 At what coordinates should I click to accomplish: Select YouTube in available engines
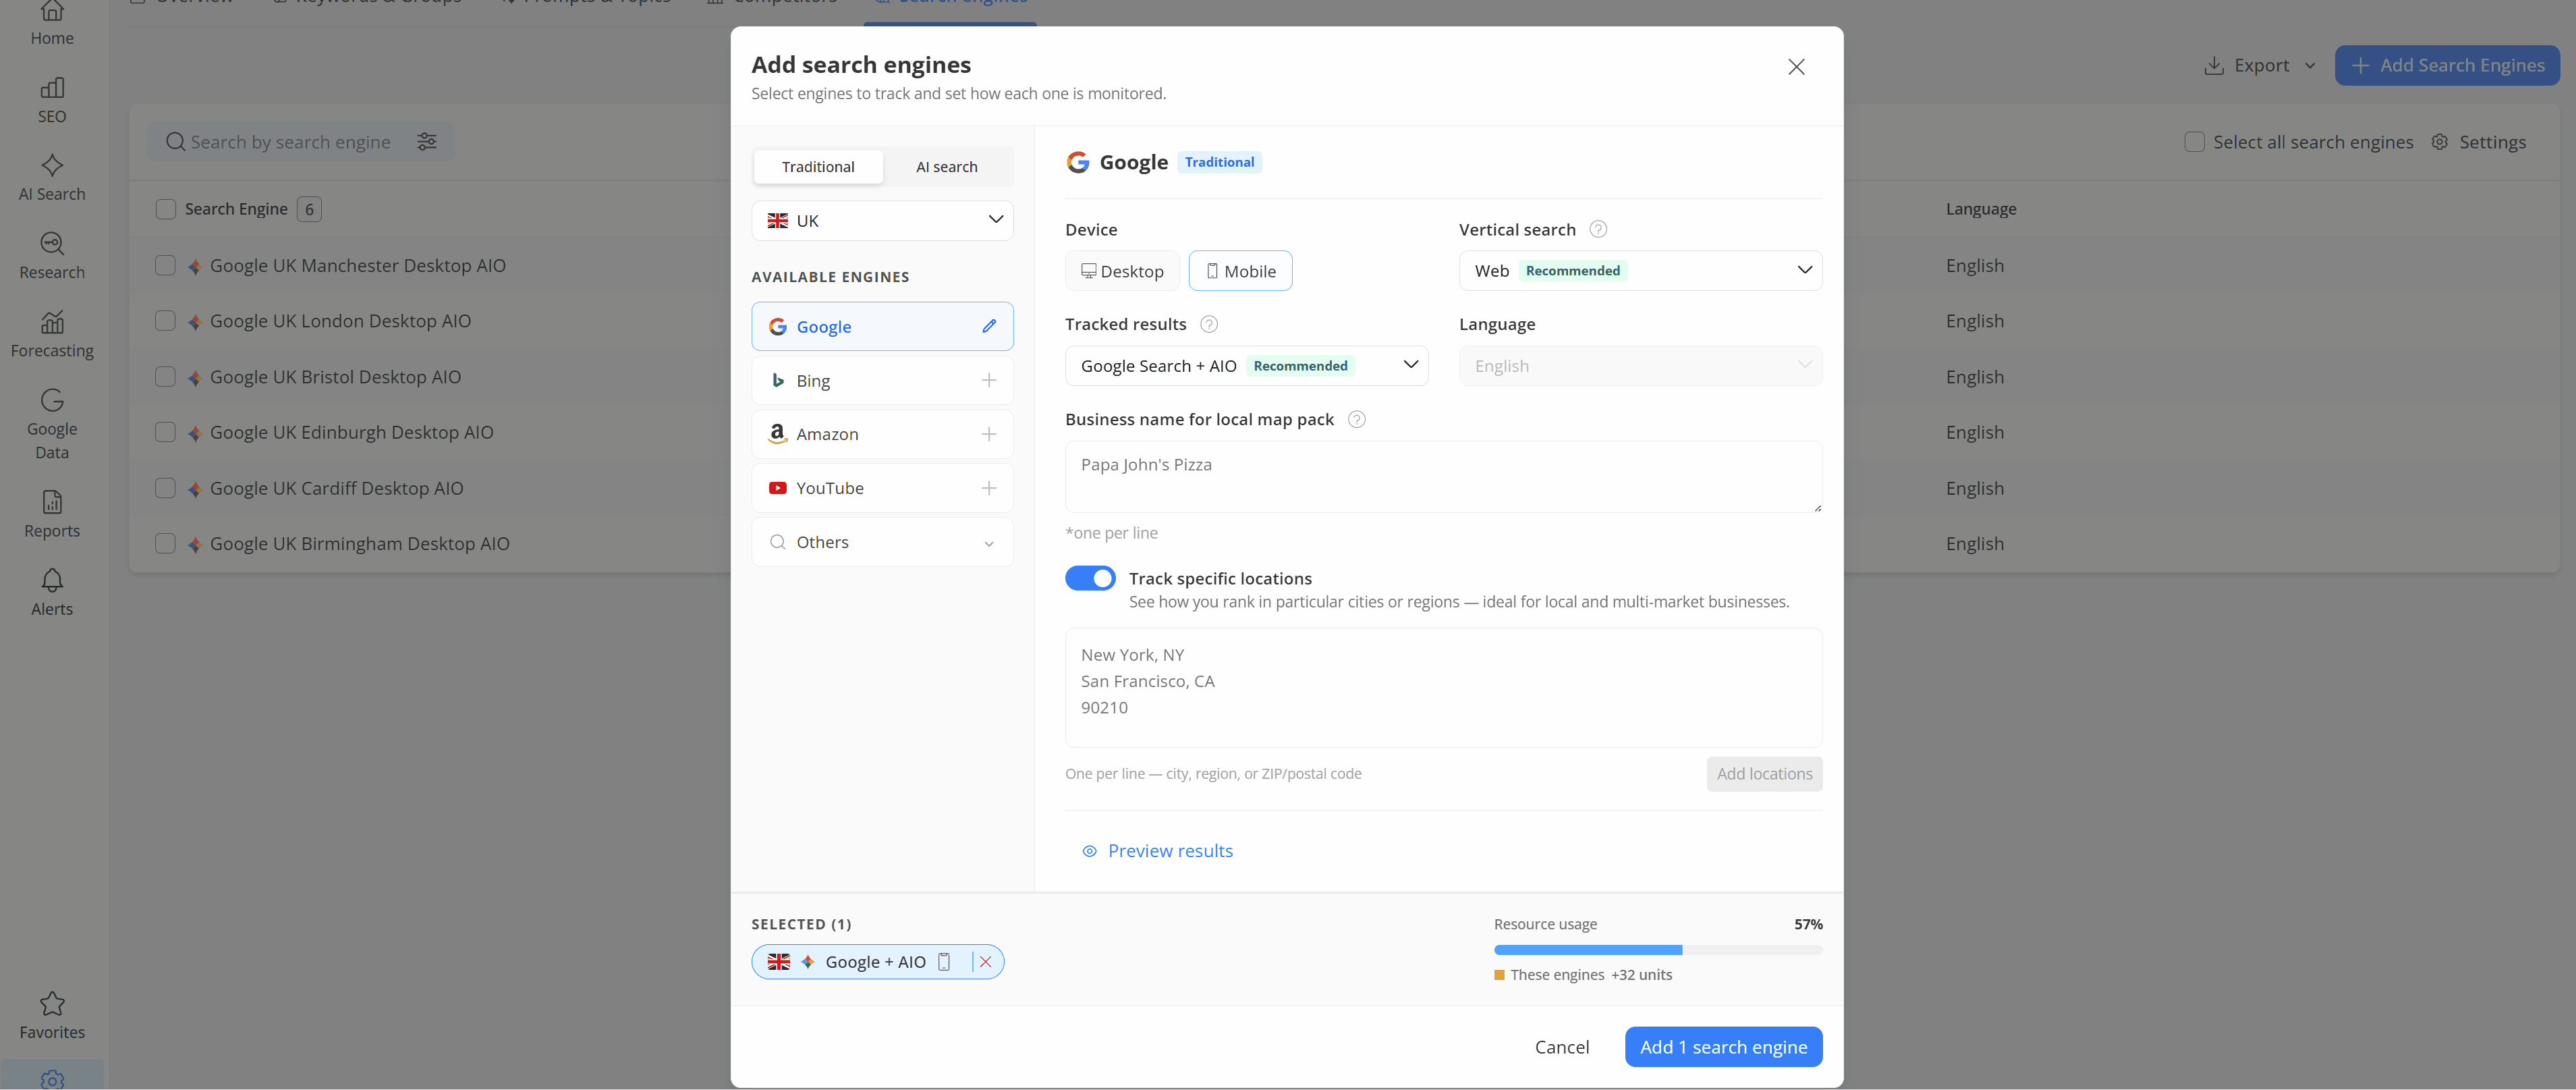coord(882,488)
